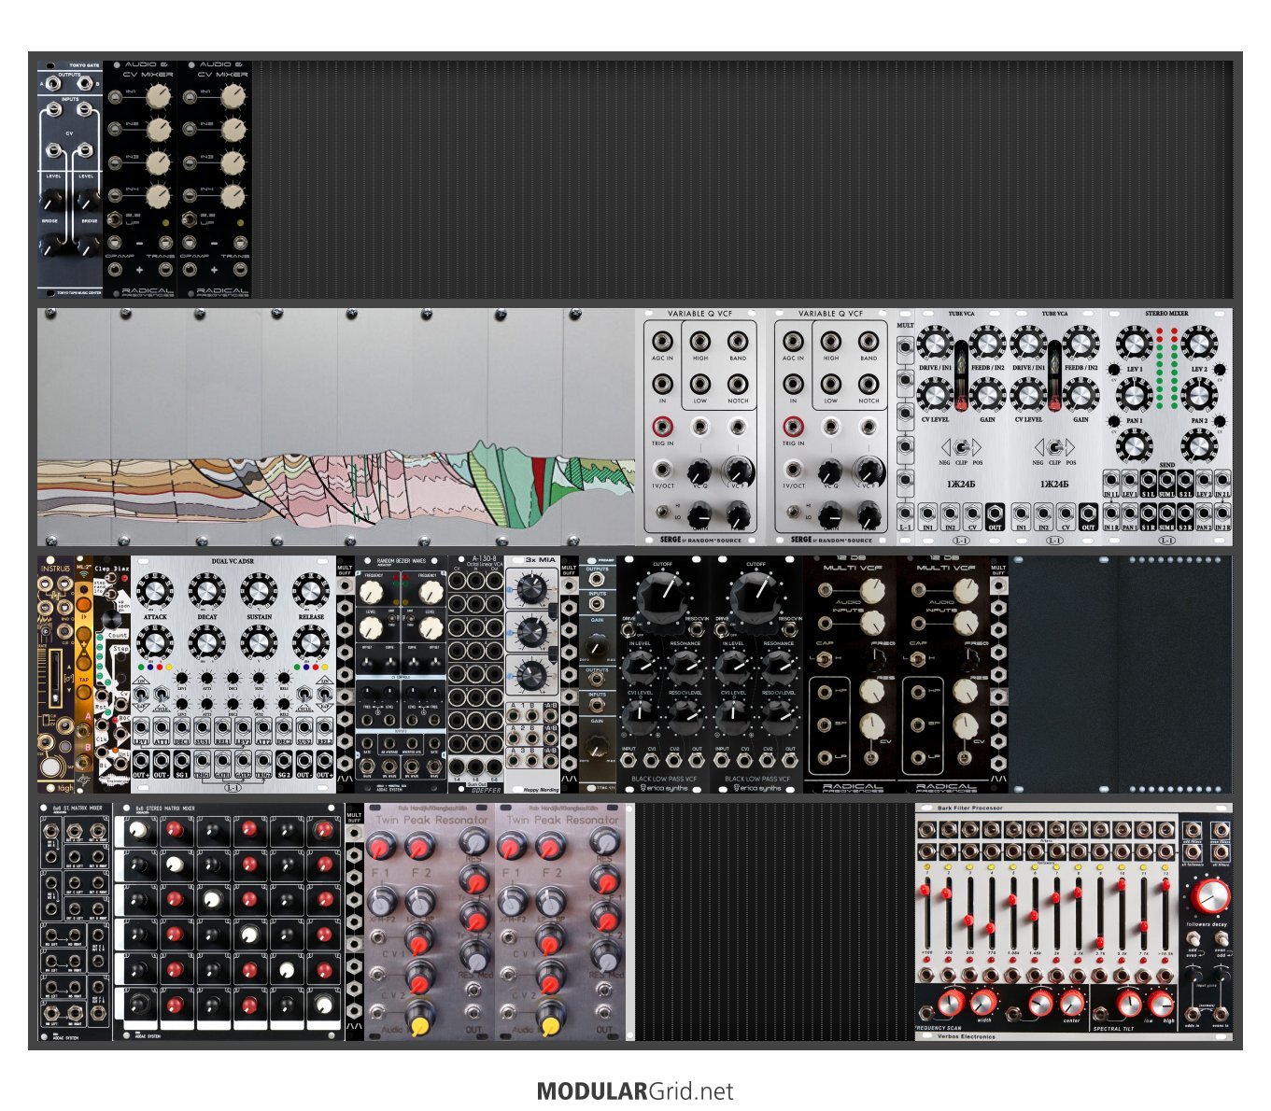Viewport: 1271px width, 1111px height.
Task: Click VC F knob on second Variable Q VCF
Action: coord(869,470)
